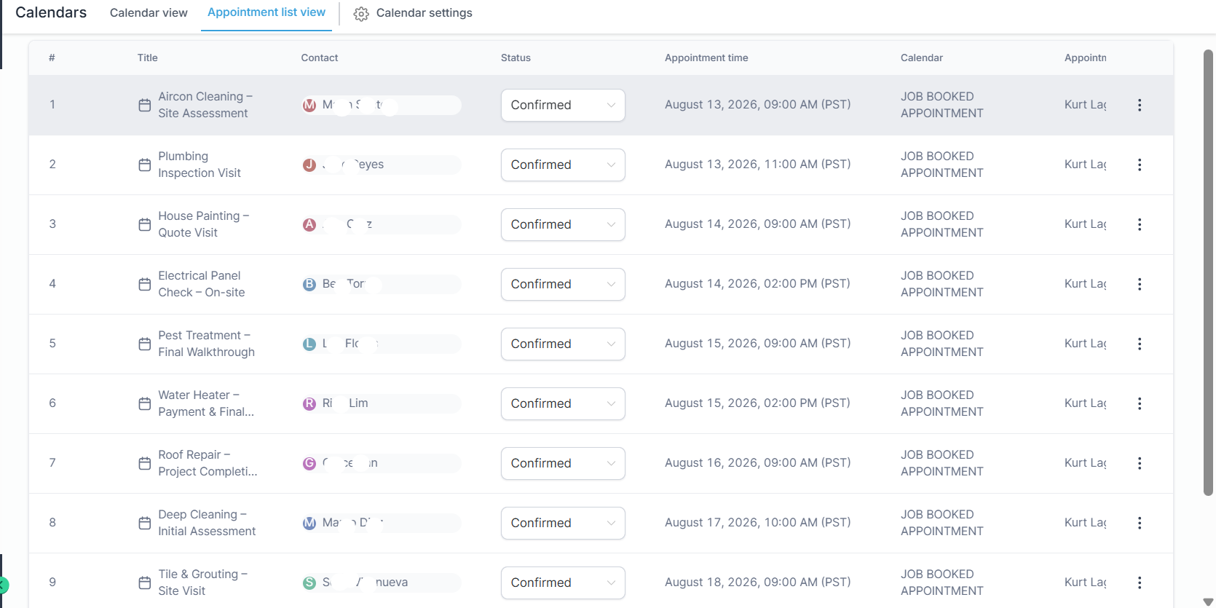This screenshot has width=1216, height=608.
Task: Click the Status column header
Action: pos(516,58)
